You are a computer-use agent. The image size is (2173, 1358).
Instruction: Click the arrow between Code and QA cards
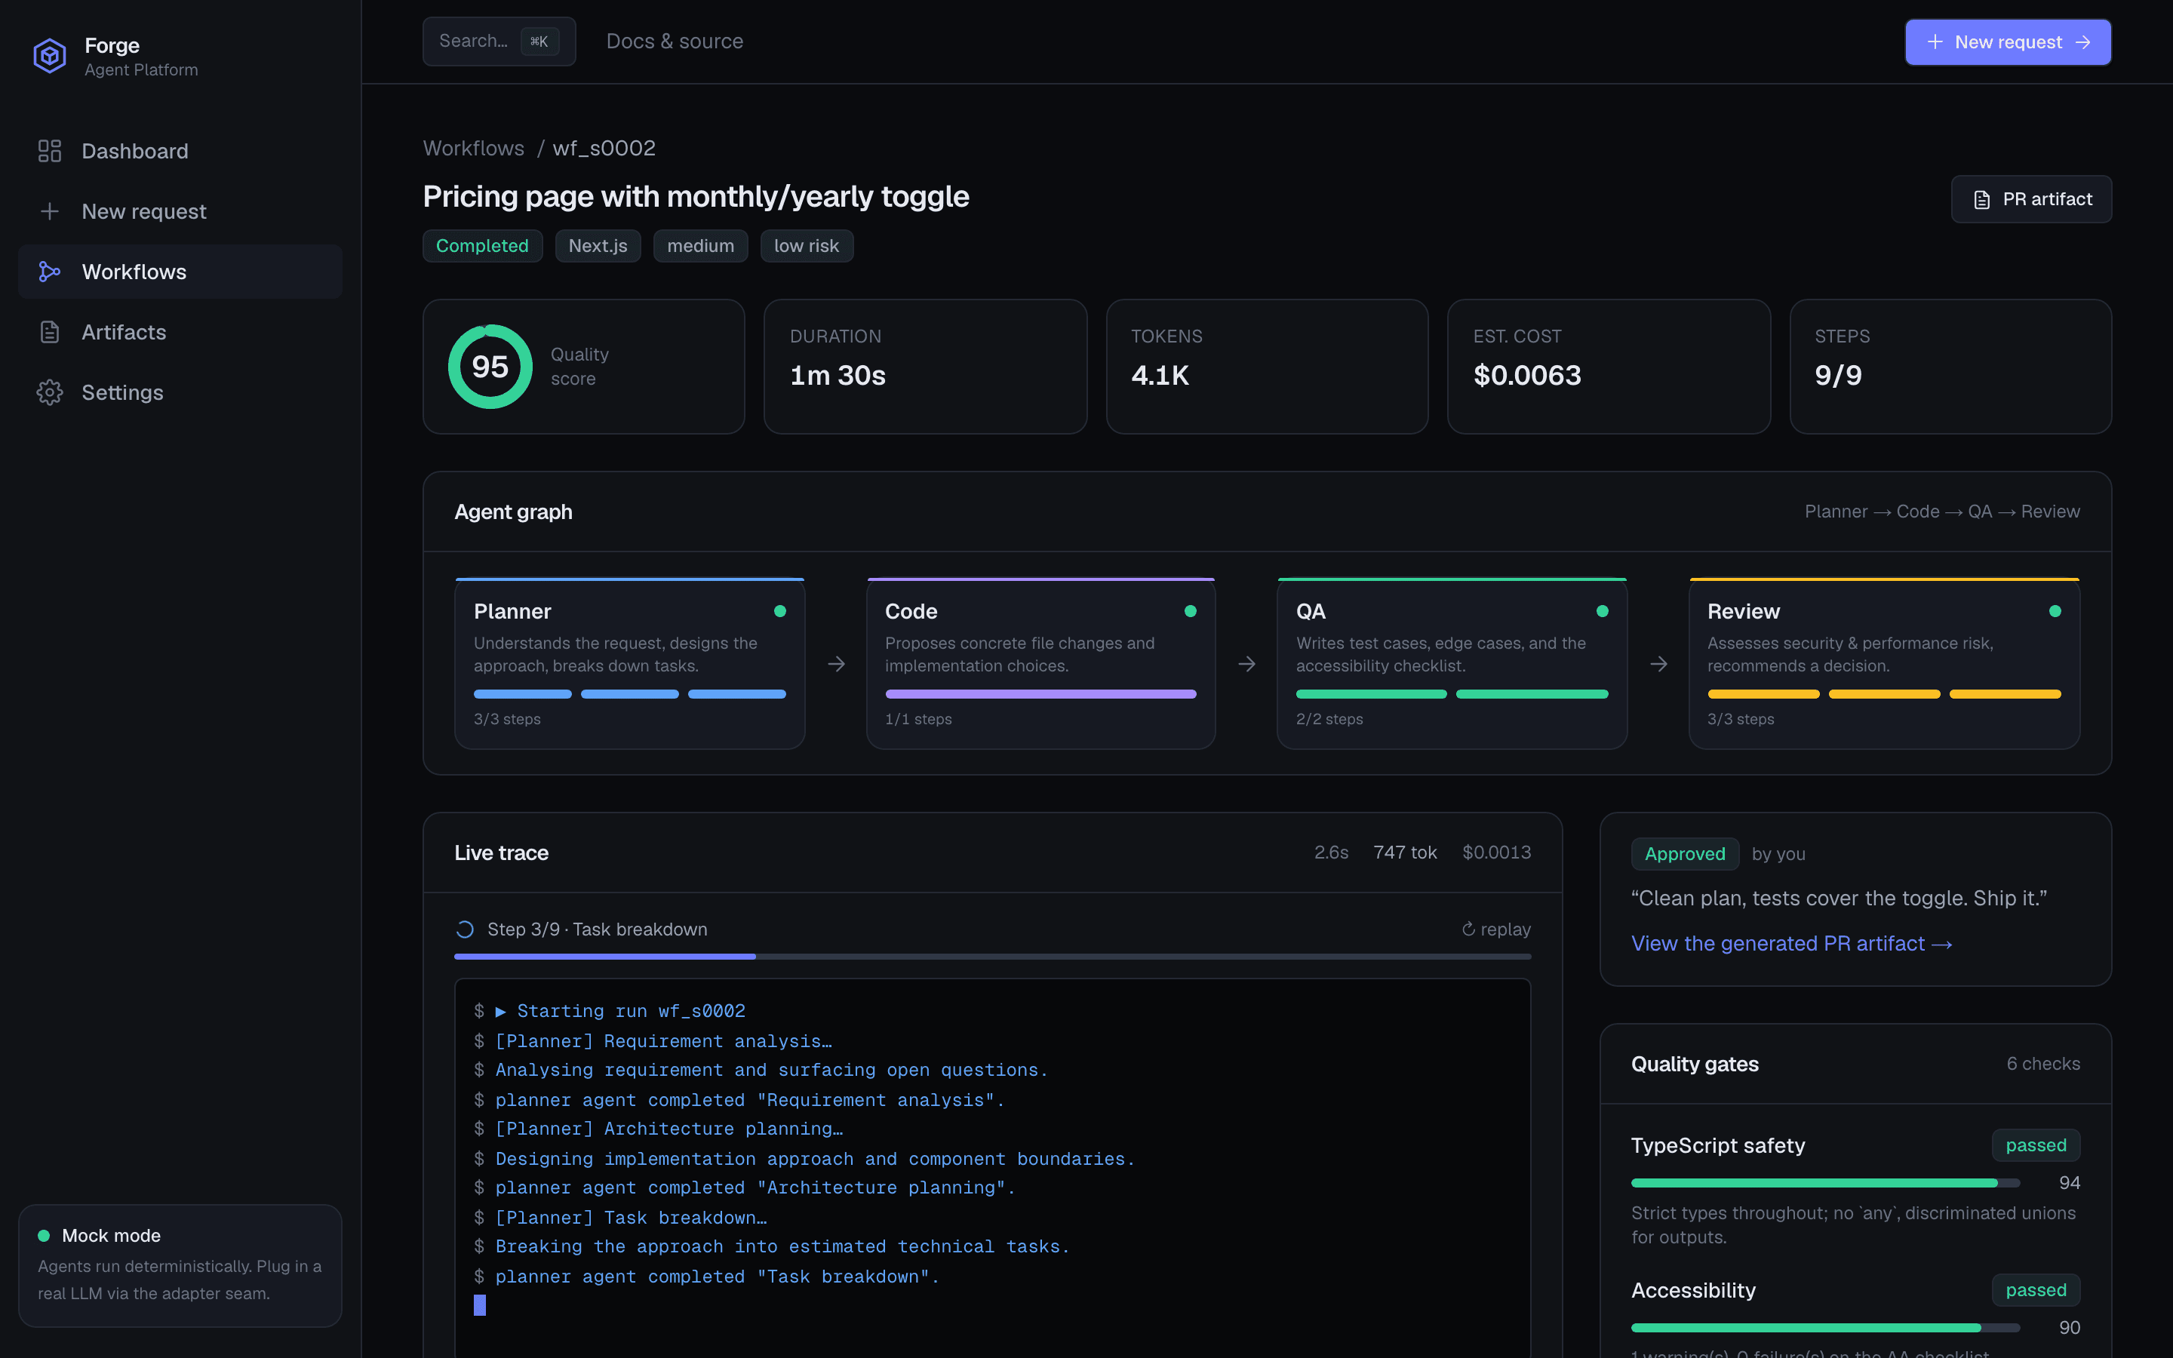click(1246, 664)
